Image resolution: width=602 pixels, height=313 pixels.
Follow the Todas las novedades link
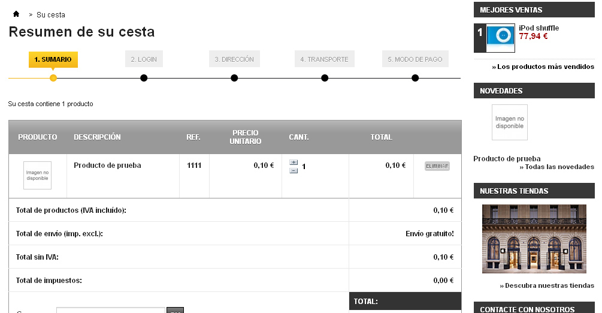(x=557, y=167)
